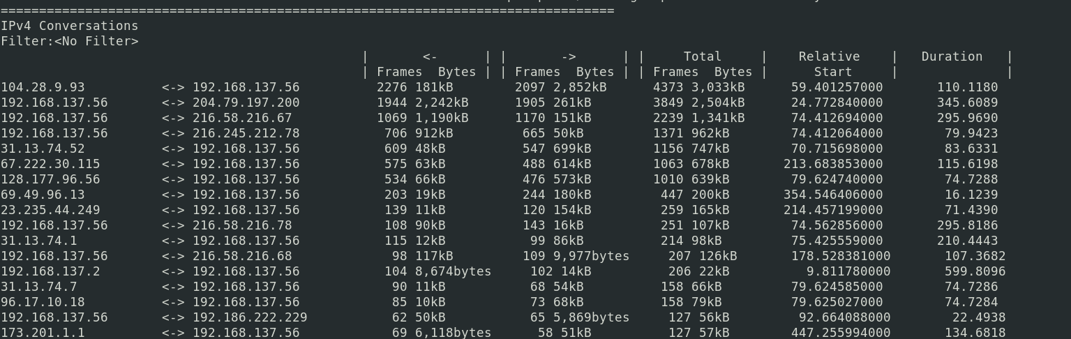Click relative start 9.811780000
The height and width of the screenshot is (339, 1071).
(x=848, y=271)
